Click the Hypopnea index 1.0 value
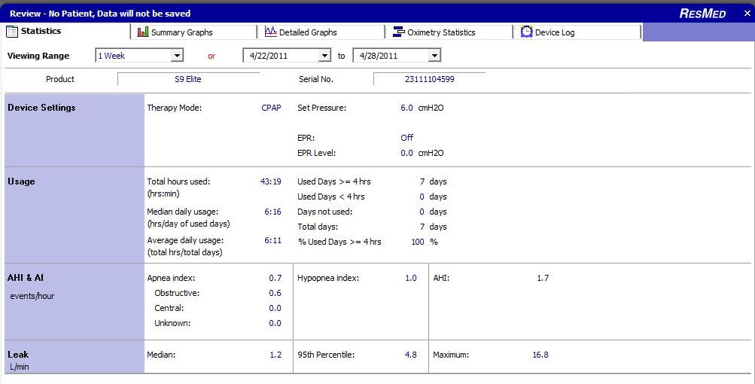This screenshot has width=755, height=384. point(411,278)
